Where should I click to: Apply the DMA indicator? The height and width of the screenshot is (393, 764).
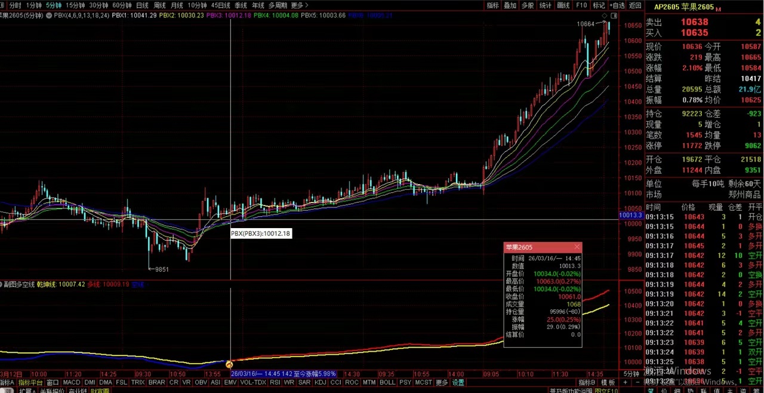(x=106, y=382)
